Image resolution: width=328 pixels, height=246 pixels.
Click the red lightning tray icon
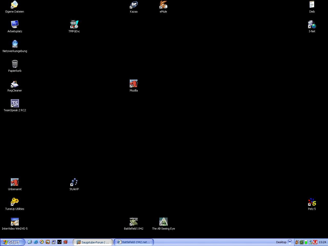(315, 242)
